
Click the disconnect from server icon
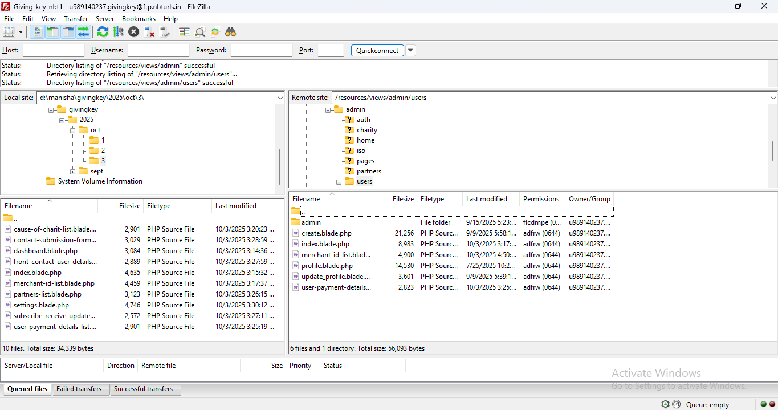coord(149,32)
